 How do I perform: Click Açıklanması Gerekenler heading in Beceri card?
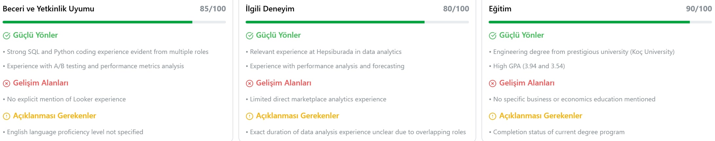(x=55, y=116)
